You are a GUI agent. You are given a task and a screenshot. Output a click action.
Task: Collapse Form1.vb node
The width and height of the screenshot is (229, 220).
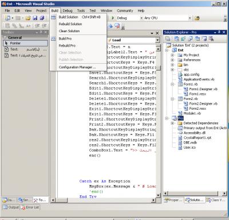pos(172,84)
